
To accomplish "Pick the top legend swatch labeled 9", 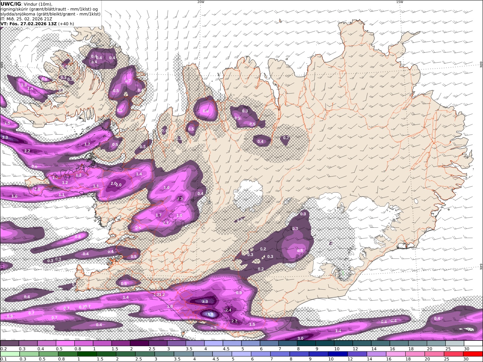I will (325, 343).
